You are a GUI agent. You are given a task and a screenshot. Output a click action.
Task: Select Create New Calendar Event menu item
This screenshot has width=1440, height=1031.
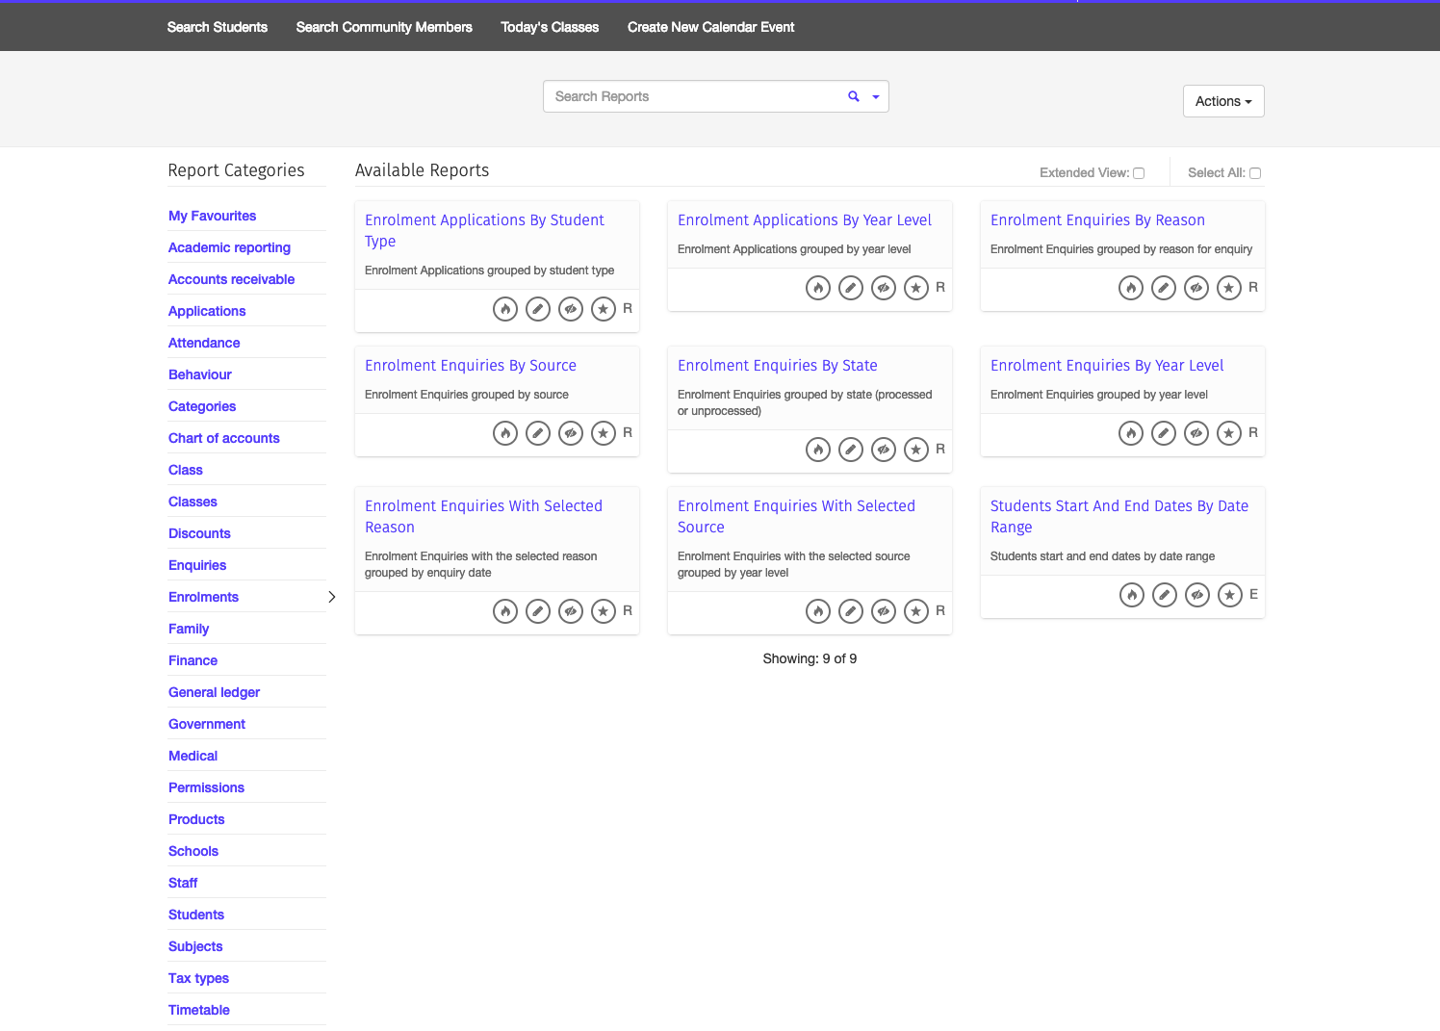[x=710, y=27]
